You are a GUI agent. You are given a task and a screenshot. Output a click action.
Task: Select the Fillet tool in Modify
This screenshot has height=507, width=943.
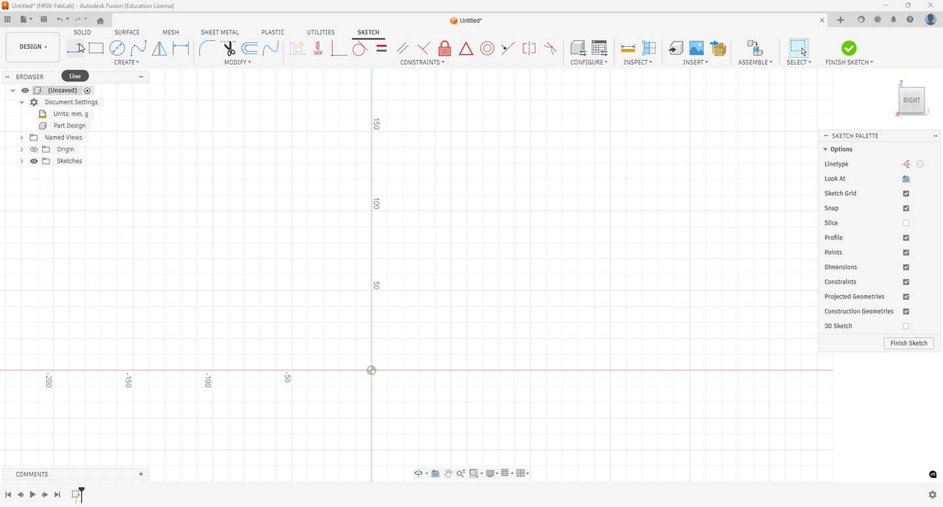207,48
